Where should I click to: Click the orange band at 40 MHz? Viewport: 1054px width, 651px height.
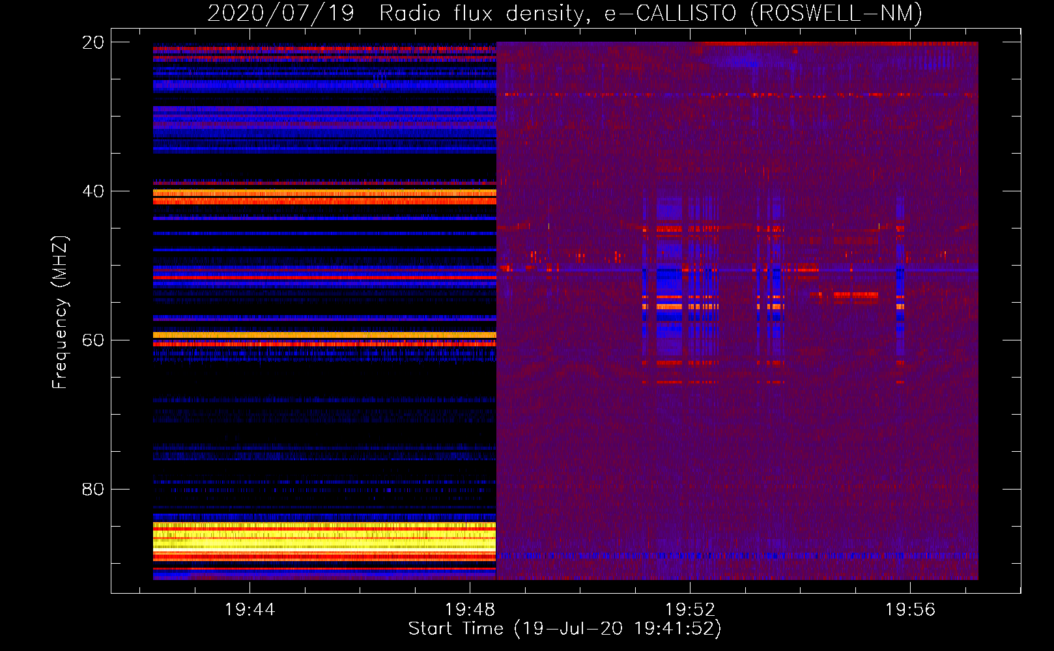pos(324,193)
